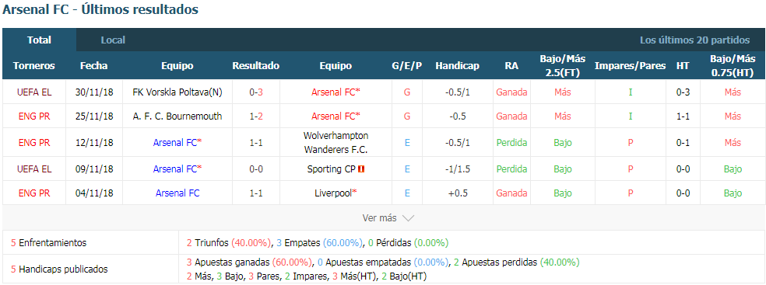Open the Los últimos 20 partidos selector
766x285 pixels.
tap(694, 40)
